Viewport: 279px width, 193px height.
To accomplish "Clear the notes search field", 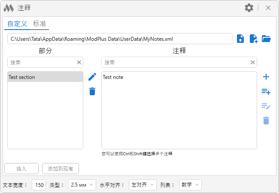I will coord(253,62).
